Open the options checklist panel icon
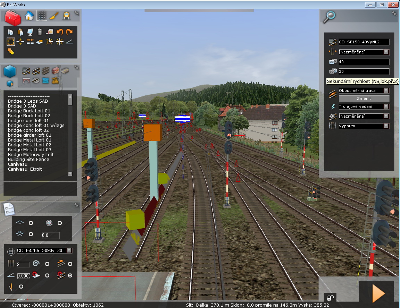Viewport: 400px width, 308px height. [x=9, y=209]
